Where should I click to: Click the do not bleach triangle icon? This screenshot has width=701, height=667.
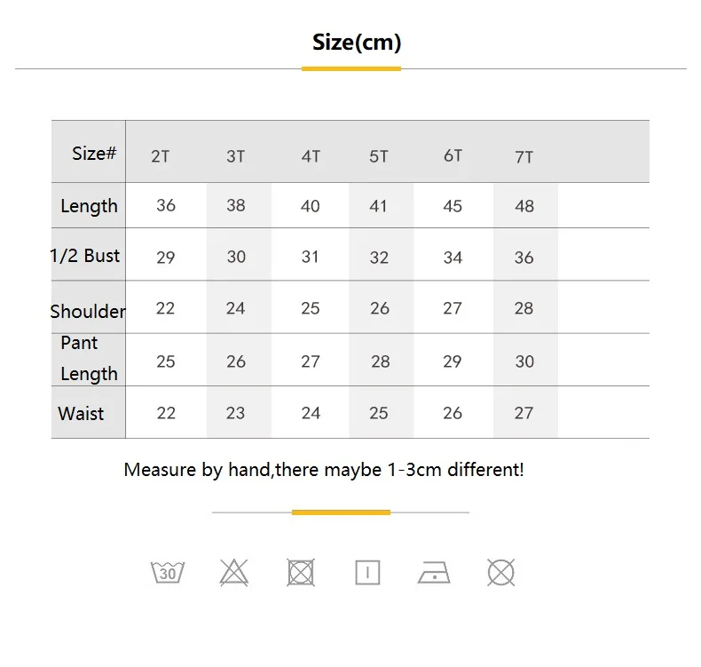234,572
